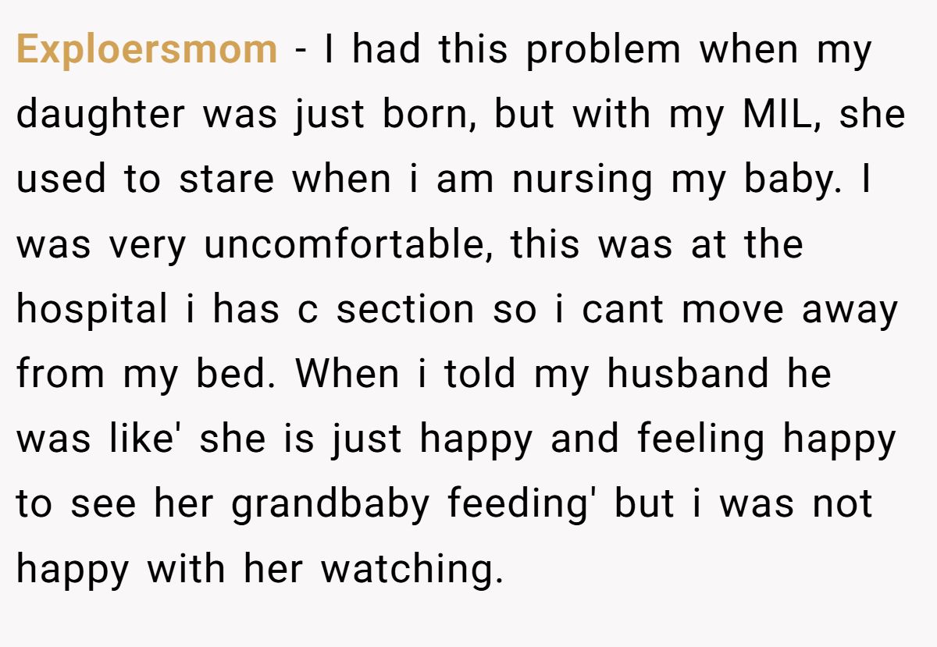Select the word "husband" in the comment
Image resolution: width=937 pixels, height=647 pixels.
click(x=690, y=375)
